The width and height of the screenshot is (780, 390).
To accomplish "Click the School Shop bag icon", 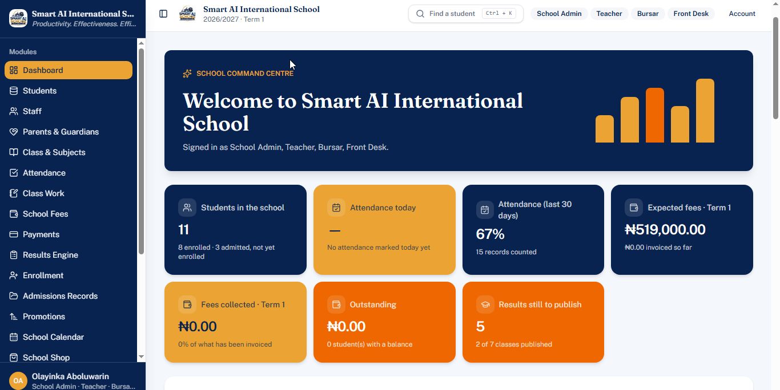I will tap(14, 357).
